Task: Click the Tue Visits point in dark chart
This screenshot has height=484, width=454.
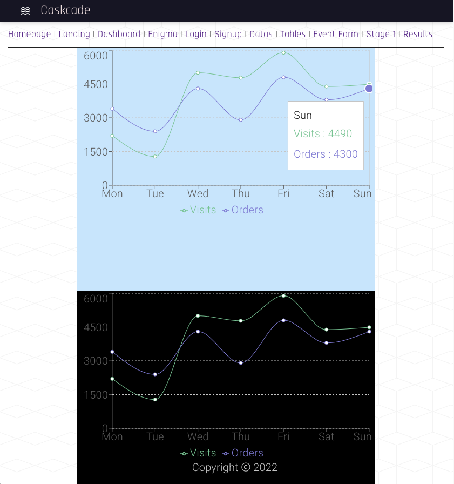Action: click(x=155, y=400)
